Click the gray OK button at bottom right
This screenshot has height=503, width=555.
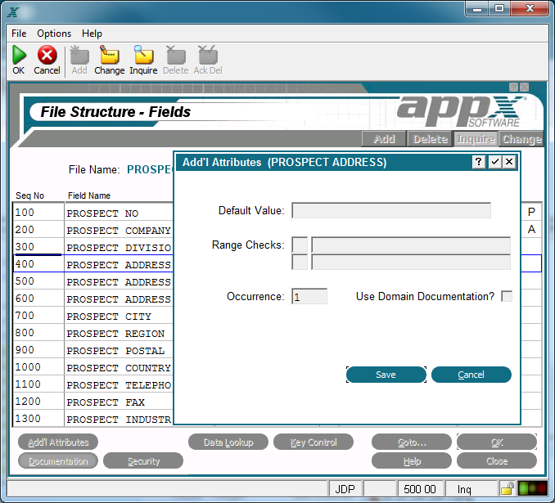tap(497, 442)
